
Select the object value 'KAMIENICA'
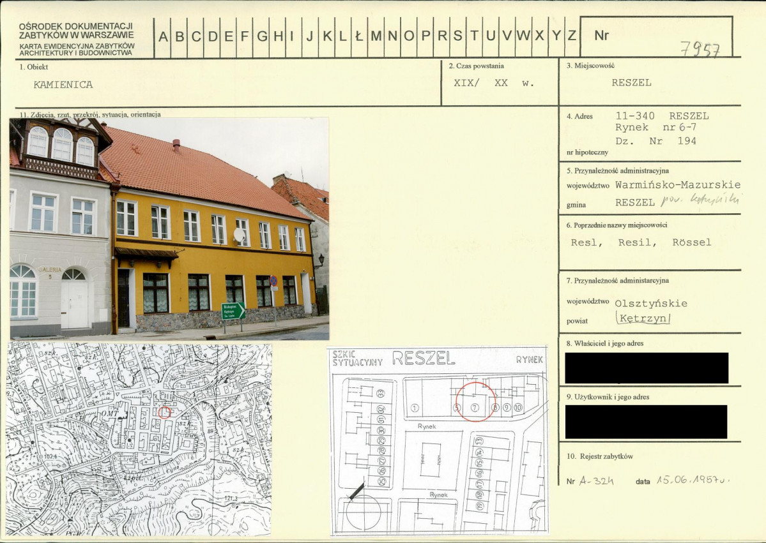tap(63, 84)
